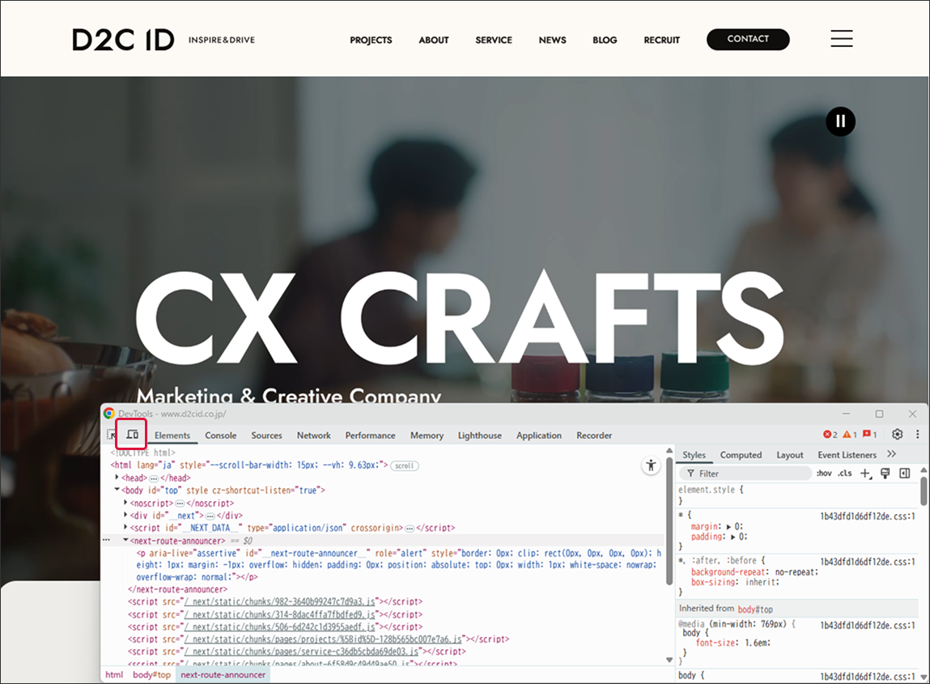Open SERVICE in the site navigation
The height and width of the screenshot is (684, 930).
point(494,40)
